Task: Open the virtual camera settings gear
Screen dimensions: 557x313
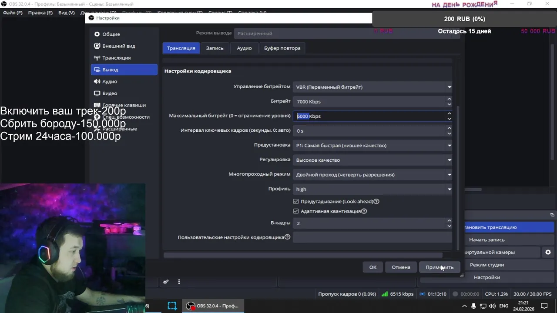Action: tap(548, 252)
